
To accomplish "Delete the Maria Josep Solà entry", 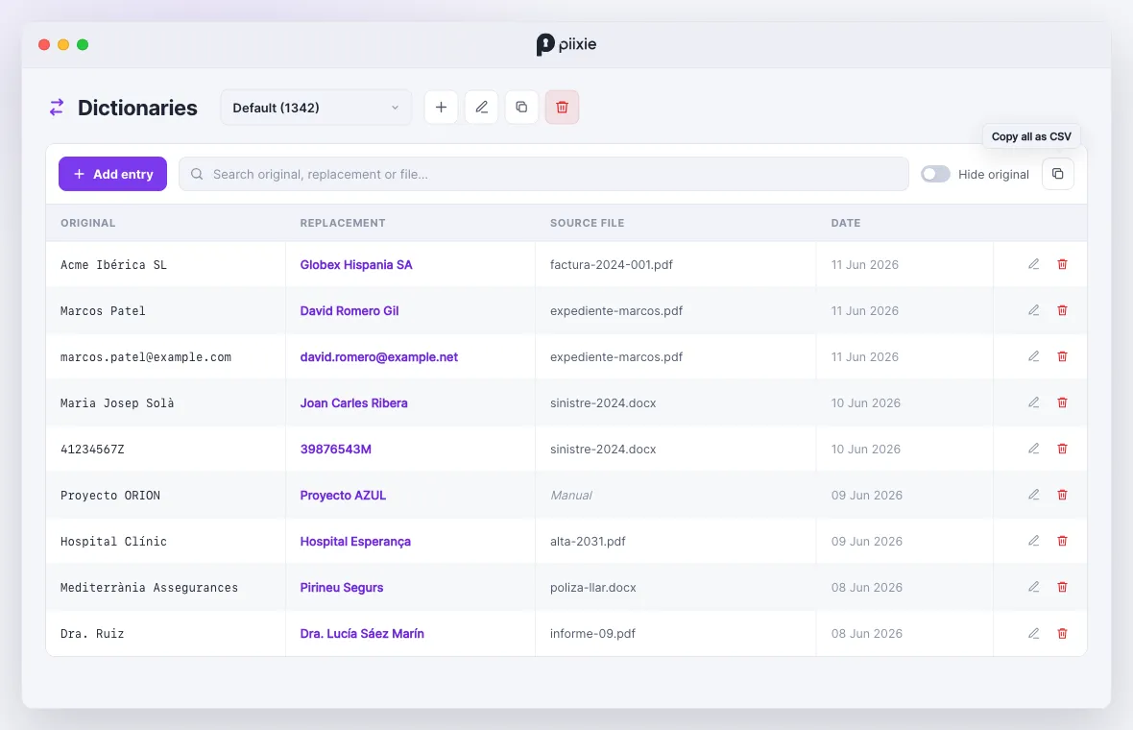I will (x=1062, y=402).
